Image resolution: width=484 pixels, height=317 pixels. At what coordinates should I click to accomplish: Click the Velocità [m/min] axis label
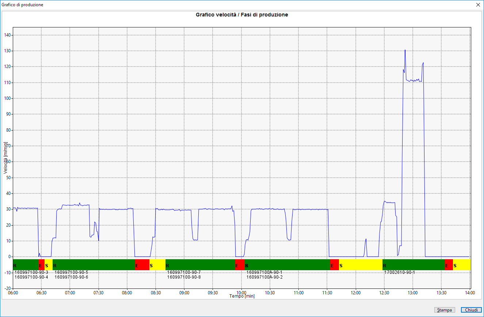click(5, 157)
